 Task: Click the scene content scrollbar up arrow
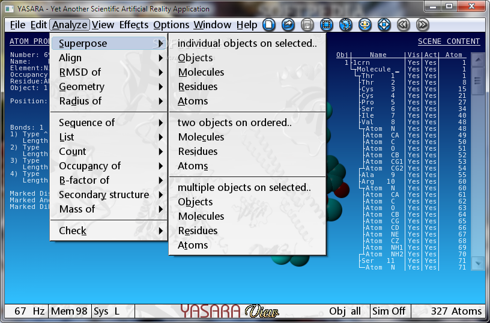click(x=478, y=59)
